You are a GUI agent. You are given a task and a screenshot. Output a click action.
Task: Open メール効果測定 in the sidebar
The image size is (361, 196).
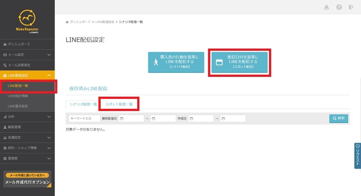click(x=28, y=65)
